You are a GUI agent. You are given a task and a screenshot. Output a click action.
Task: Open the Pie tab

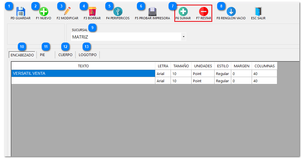[42, 55]
